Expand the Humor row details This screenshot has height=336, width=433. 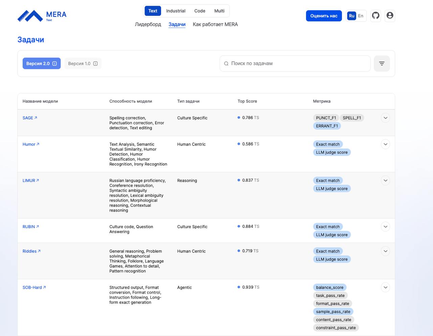(x=385, y=144)
